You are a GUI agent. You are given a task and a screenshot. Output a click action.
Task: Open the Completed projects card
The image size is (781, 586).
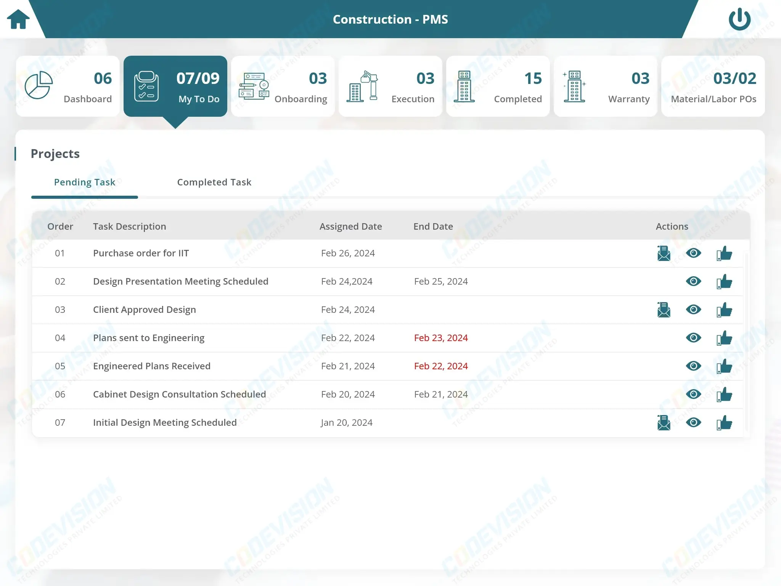click(498, 86)
